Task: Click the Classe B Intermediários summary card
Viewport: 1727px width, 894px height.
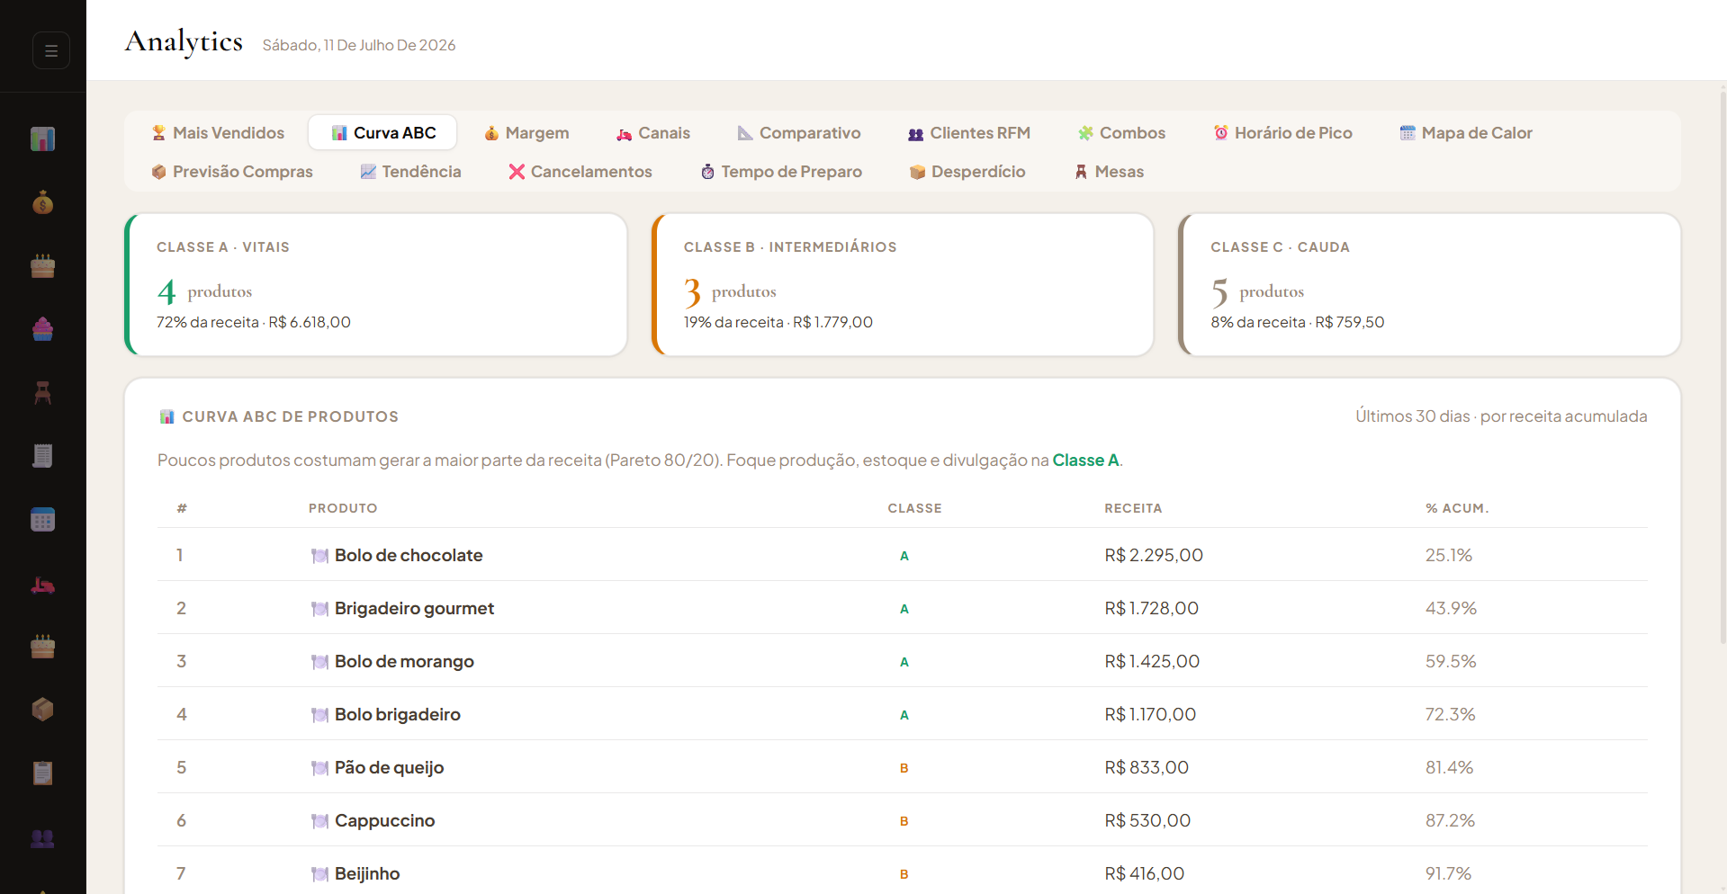Action: point(903,285)
